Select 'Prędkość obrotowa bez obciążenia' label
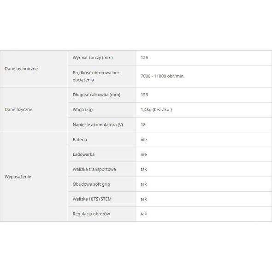The width and height of the screenshot is (272, 272). [x=96, y=76]
